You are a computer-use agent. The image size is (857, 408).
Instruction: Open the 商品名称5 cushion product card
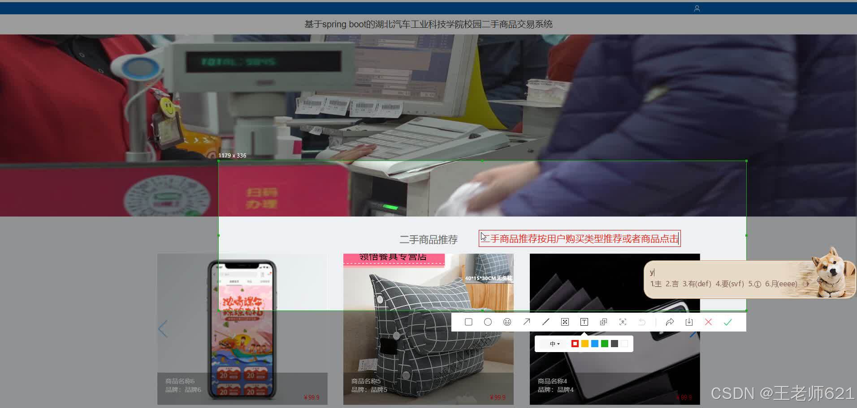(x=428, y=329)
